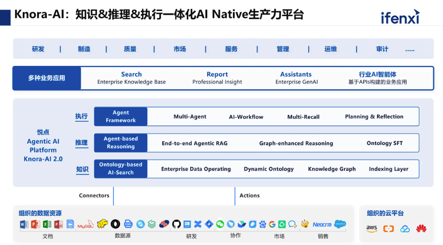Select the 研发 category in top bar
This screenshot has height=245, width=443.
[38, 49]
